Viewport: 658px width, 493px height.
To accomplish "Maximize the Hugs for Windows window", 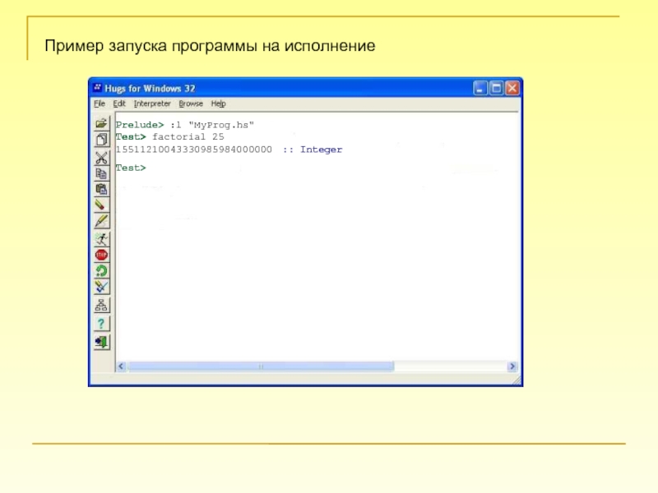I will [x=496, y=88].
